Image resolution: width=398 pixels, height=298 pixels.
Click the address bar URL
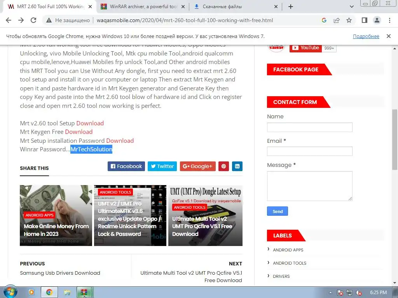(x=185, y=20)
